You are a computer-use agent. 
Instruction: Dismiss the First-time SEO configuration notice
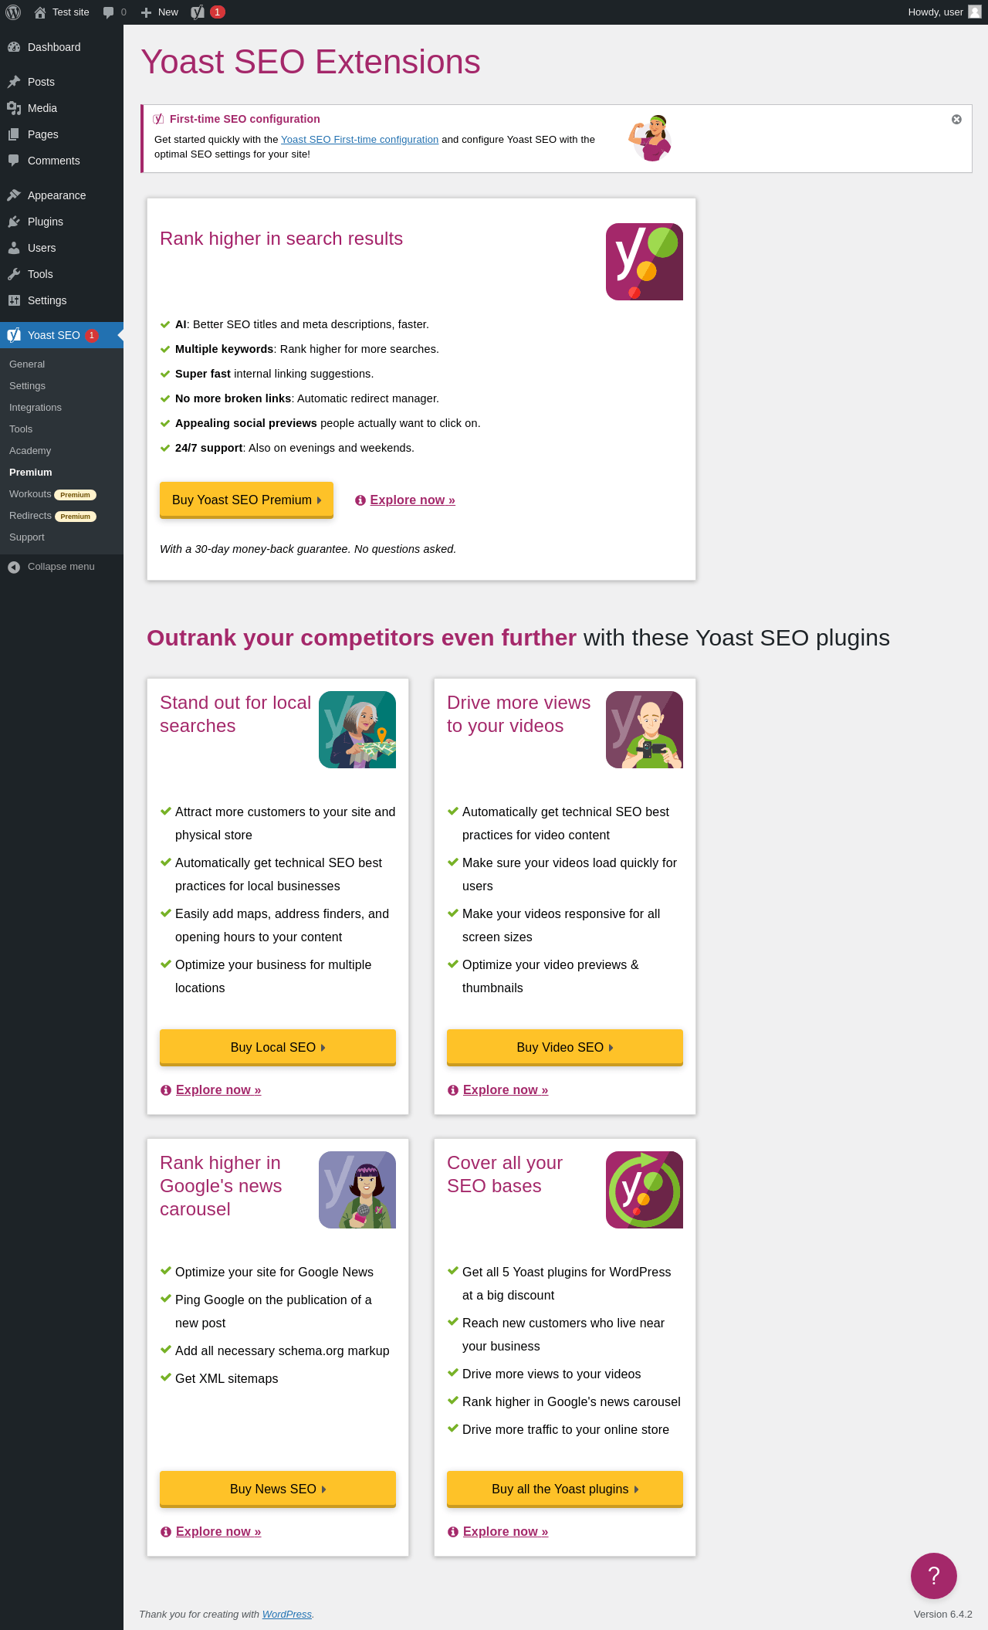point(956,120)
